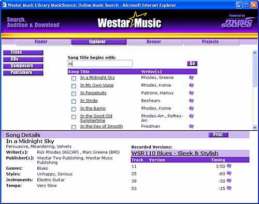Click the Keep column header

point(74,72)
